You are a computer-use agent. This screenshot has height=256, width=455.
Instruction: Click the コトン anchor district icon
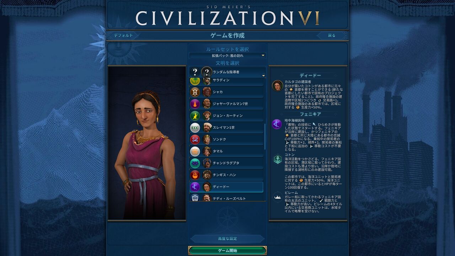pos(278,159)
